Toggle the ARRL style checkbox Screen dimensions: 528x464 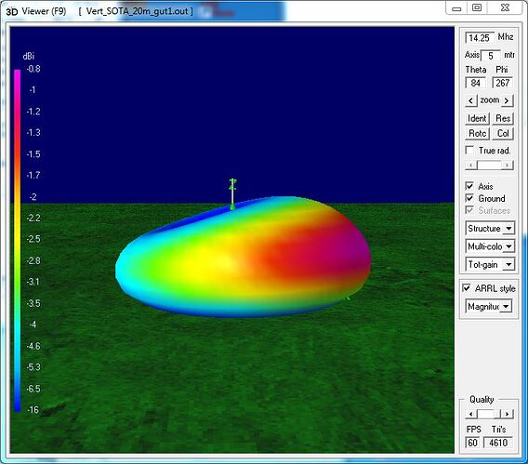(x=467, y=288)
